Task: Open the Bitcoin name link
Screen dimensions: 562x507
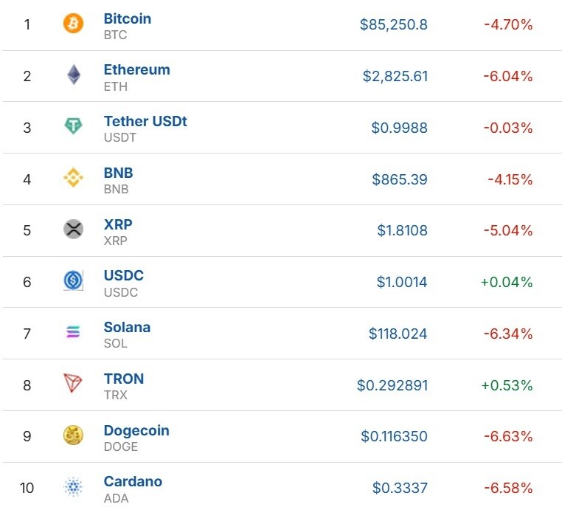Action: (127, 18)
